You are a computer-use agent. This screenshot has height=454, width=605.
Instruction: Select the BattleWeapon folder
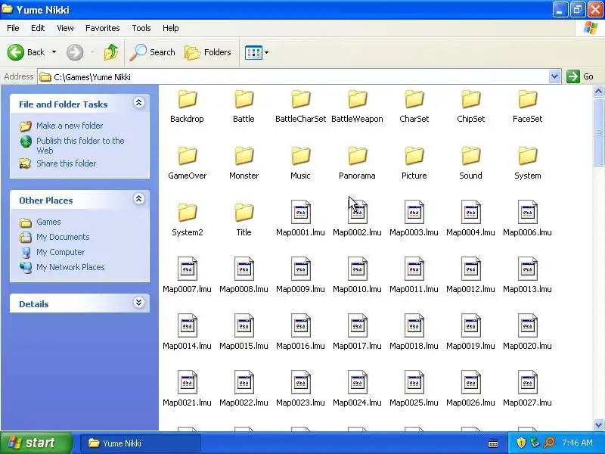click(x=357, y=106)
